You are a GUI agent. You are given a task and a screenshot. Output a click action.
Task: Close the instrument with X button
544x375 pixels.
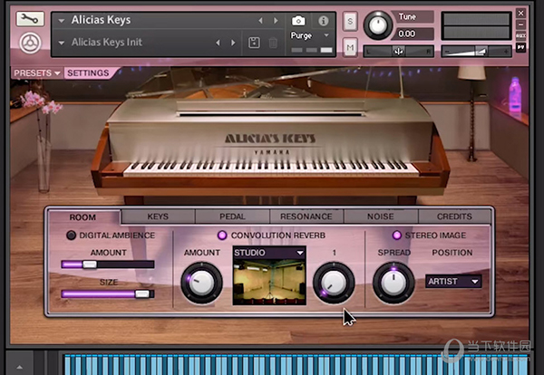click(x=520, y=14)
